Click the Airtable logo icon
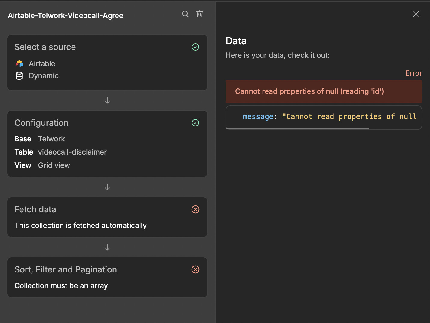Screen dimensions: 430x323 [19, 63]
